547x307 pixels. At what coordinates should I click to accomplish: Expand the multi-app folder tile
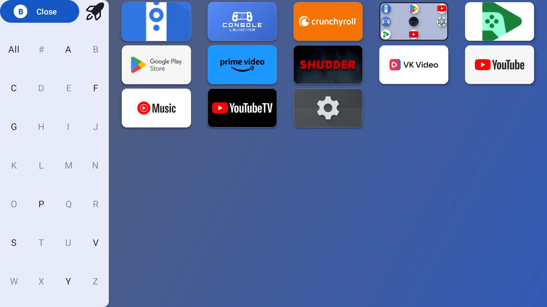414,21
